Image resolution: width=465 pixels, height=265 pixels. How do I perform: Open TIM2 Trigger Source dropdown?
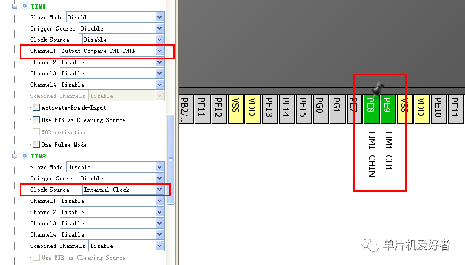(x=122, y=178)
